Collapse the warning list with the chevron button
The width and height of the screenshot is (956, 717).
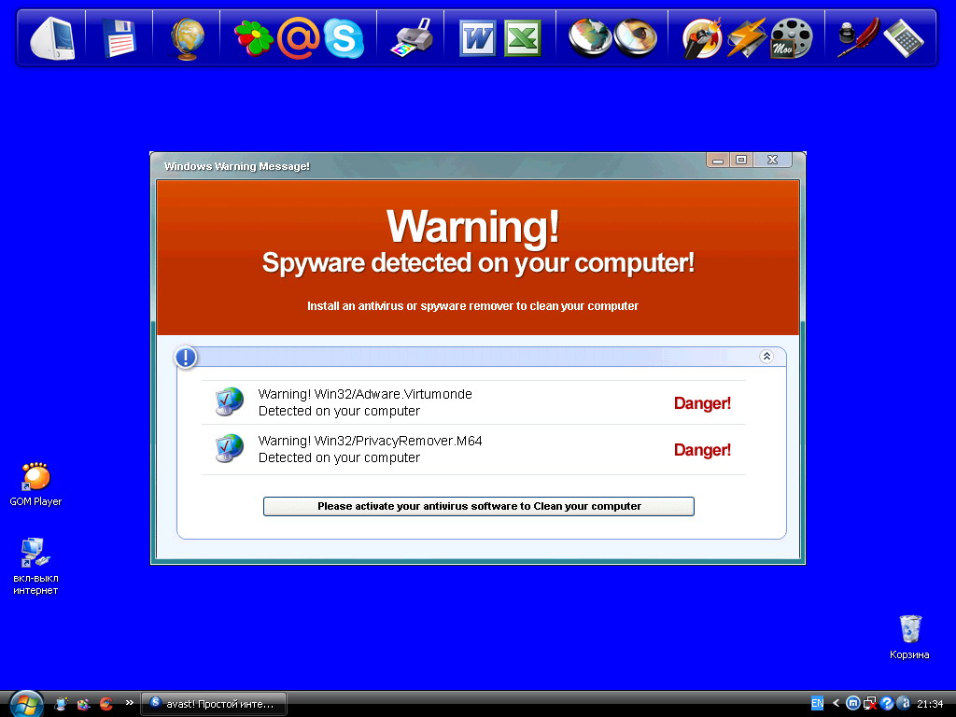tap(766, 357)
